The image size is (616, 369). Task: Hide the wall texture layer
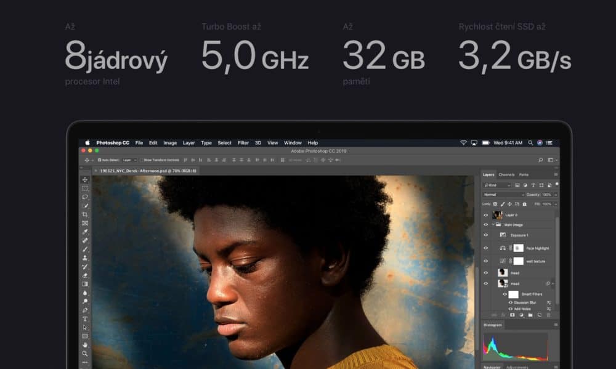[x=485, y=261]
